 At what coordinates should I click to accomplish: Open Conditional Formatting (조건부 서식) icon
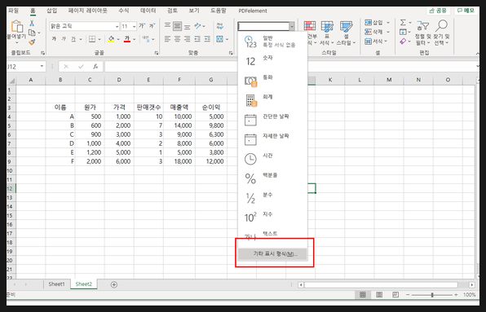click(x=310, y=27)
